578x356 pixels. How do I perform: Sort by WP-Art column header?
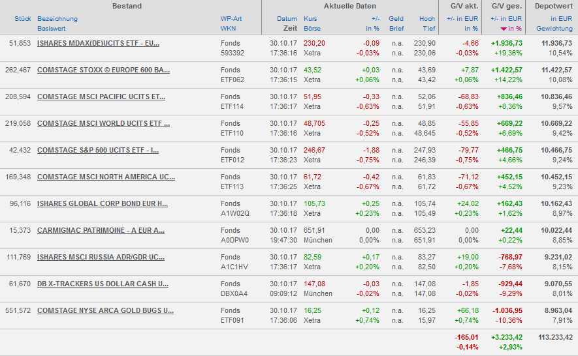pos(231,19)
